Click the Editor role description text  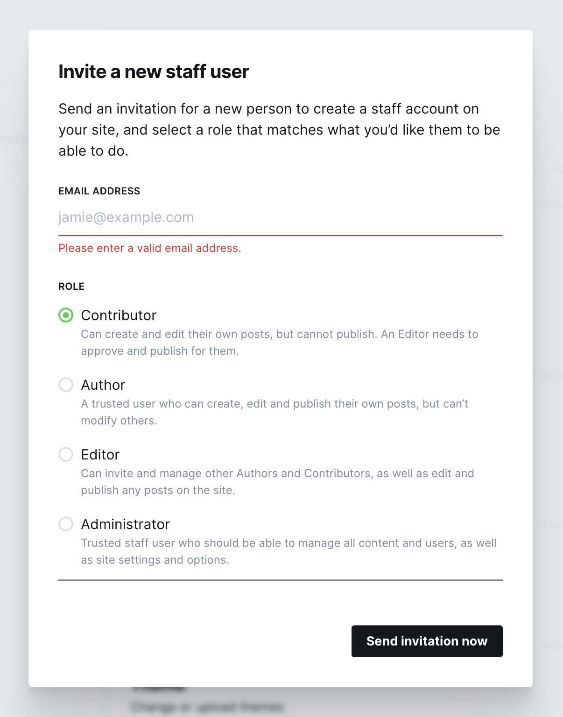point(277,482)
